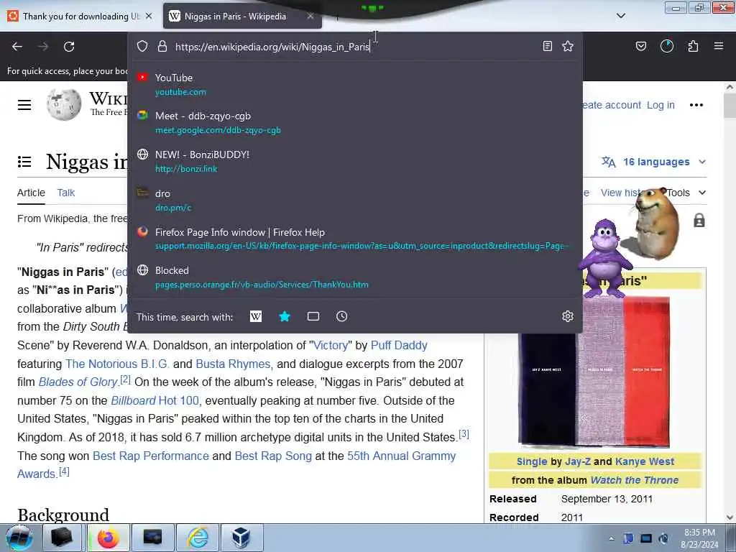Select the dro.pm suggestion

coord(355,200)
